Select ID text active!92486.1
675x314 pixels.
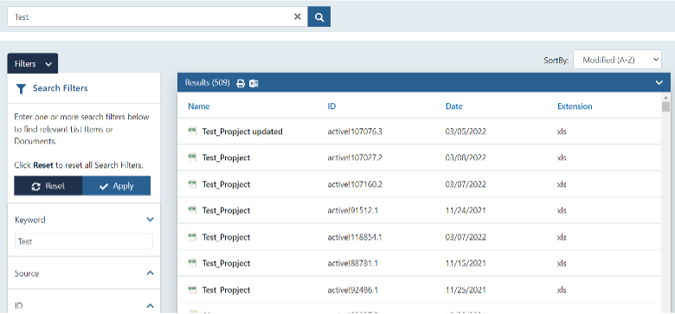tap(352, 290)
